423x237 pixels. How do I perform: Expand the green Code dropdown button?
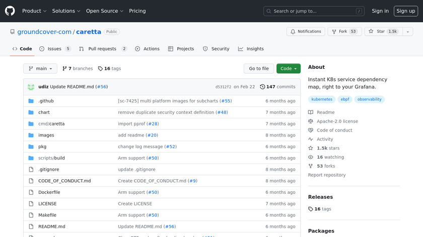point(288,68)
